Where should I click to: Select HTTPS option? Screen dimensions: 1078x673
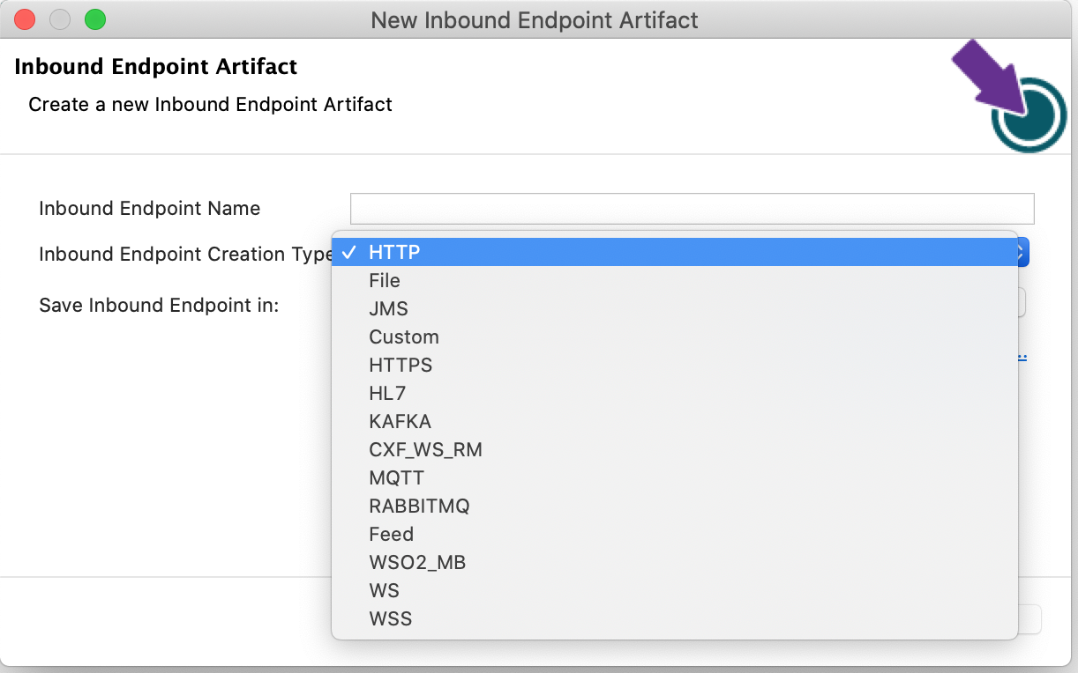pos(675,365)
